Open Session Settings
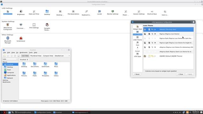 pyautogui.click(x=139, y=12)
